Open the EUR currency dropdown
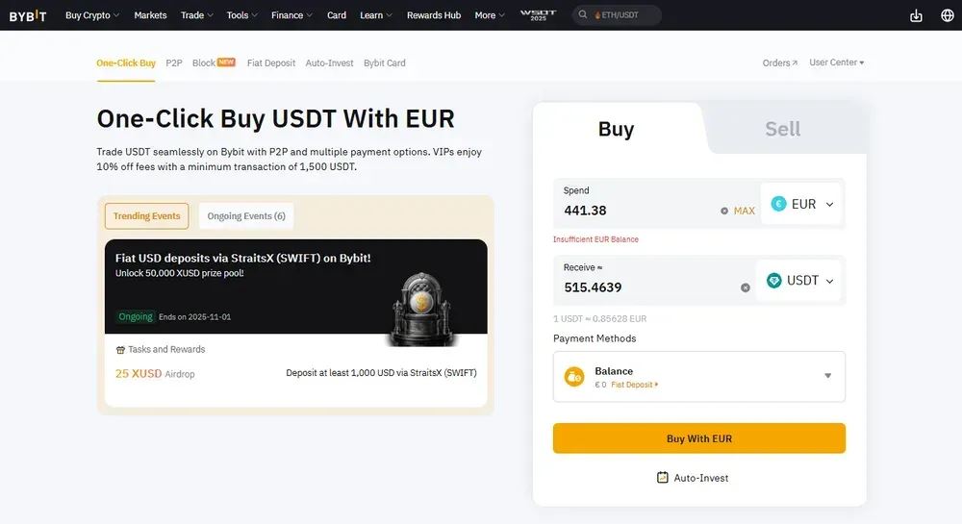 pos(802,204)
